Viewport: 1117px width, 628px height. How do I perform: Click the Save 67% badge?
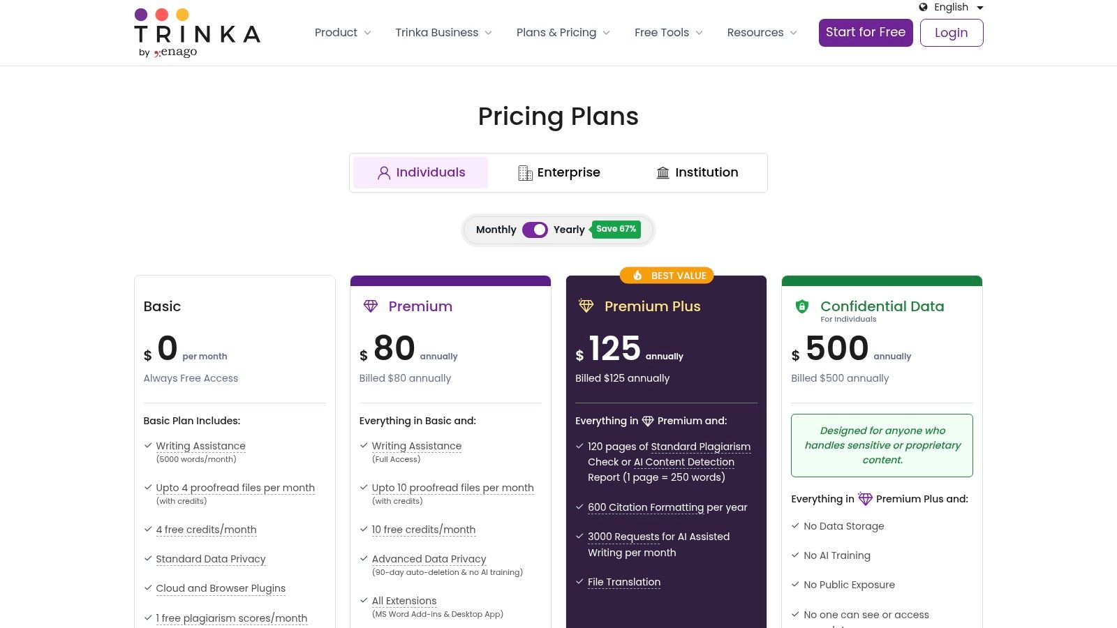[616, 229]
